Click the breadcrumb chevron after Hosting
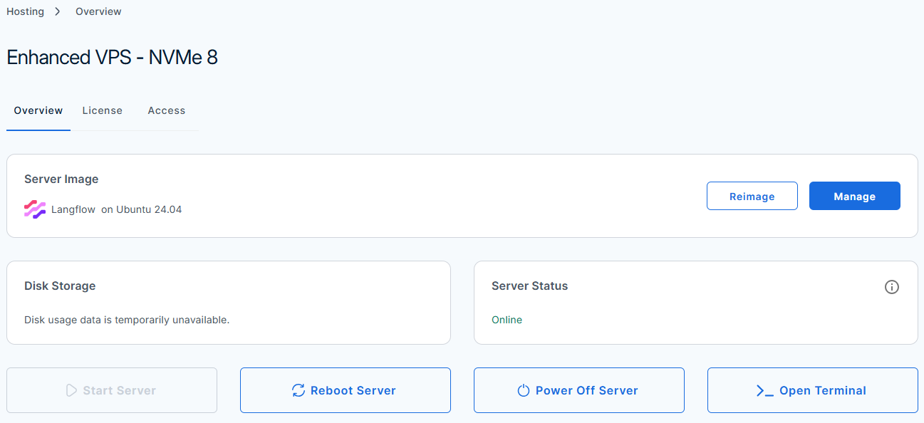The height and width of the screenshot is (423, 924). tap(58, 11)
